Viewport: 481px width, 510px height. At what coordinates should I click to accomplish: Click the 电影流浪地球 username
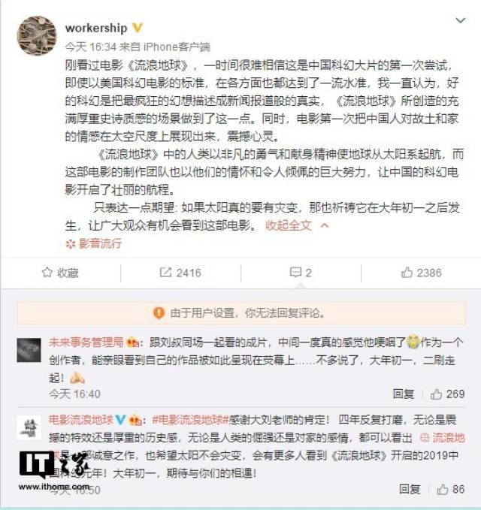[80, 420]
